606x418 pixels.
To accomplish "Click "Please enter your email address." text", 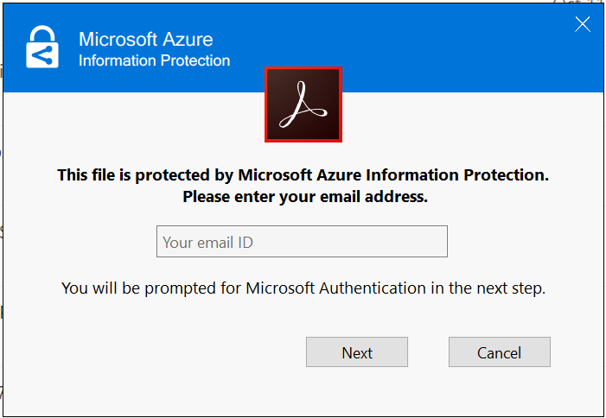I will tap(304, 196).
